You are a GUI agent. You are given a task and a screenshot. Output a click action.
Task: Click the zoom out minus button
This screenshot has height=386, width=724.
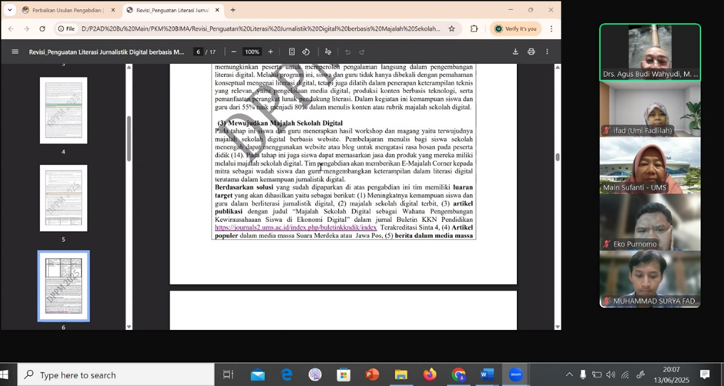point(233,52)
